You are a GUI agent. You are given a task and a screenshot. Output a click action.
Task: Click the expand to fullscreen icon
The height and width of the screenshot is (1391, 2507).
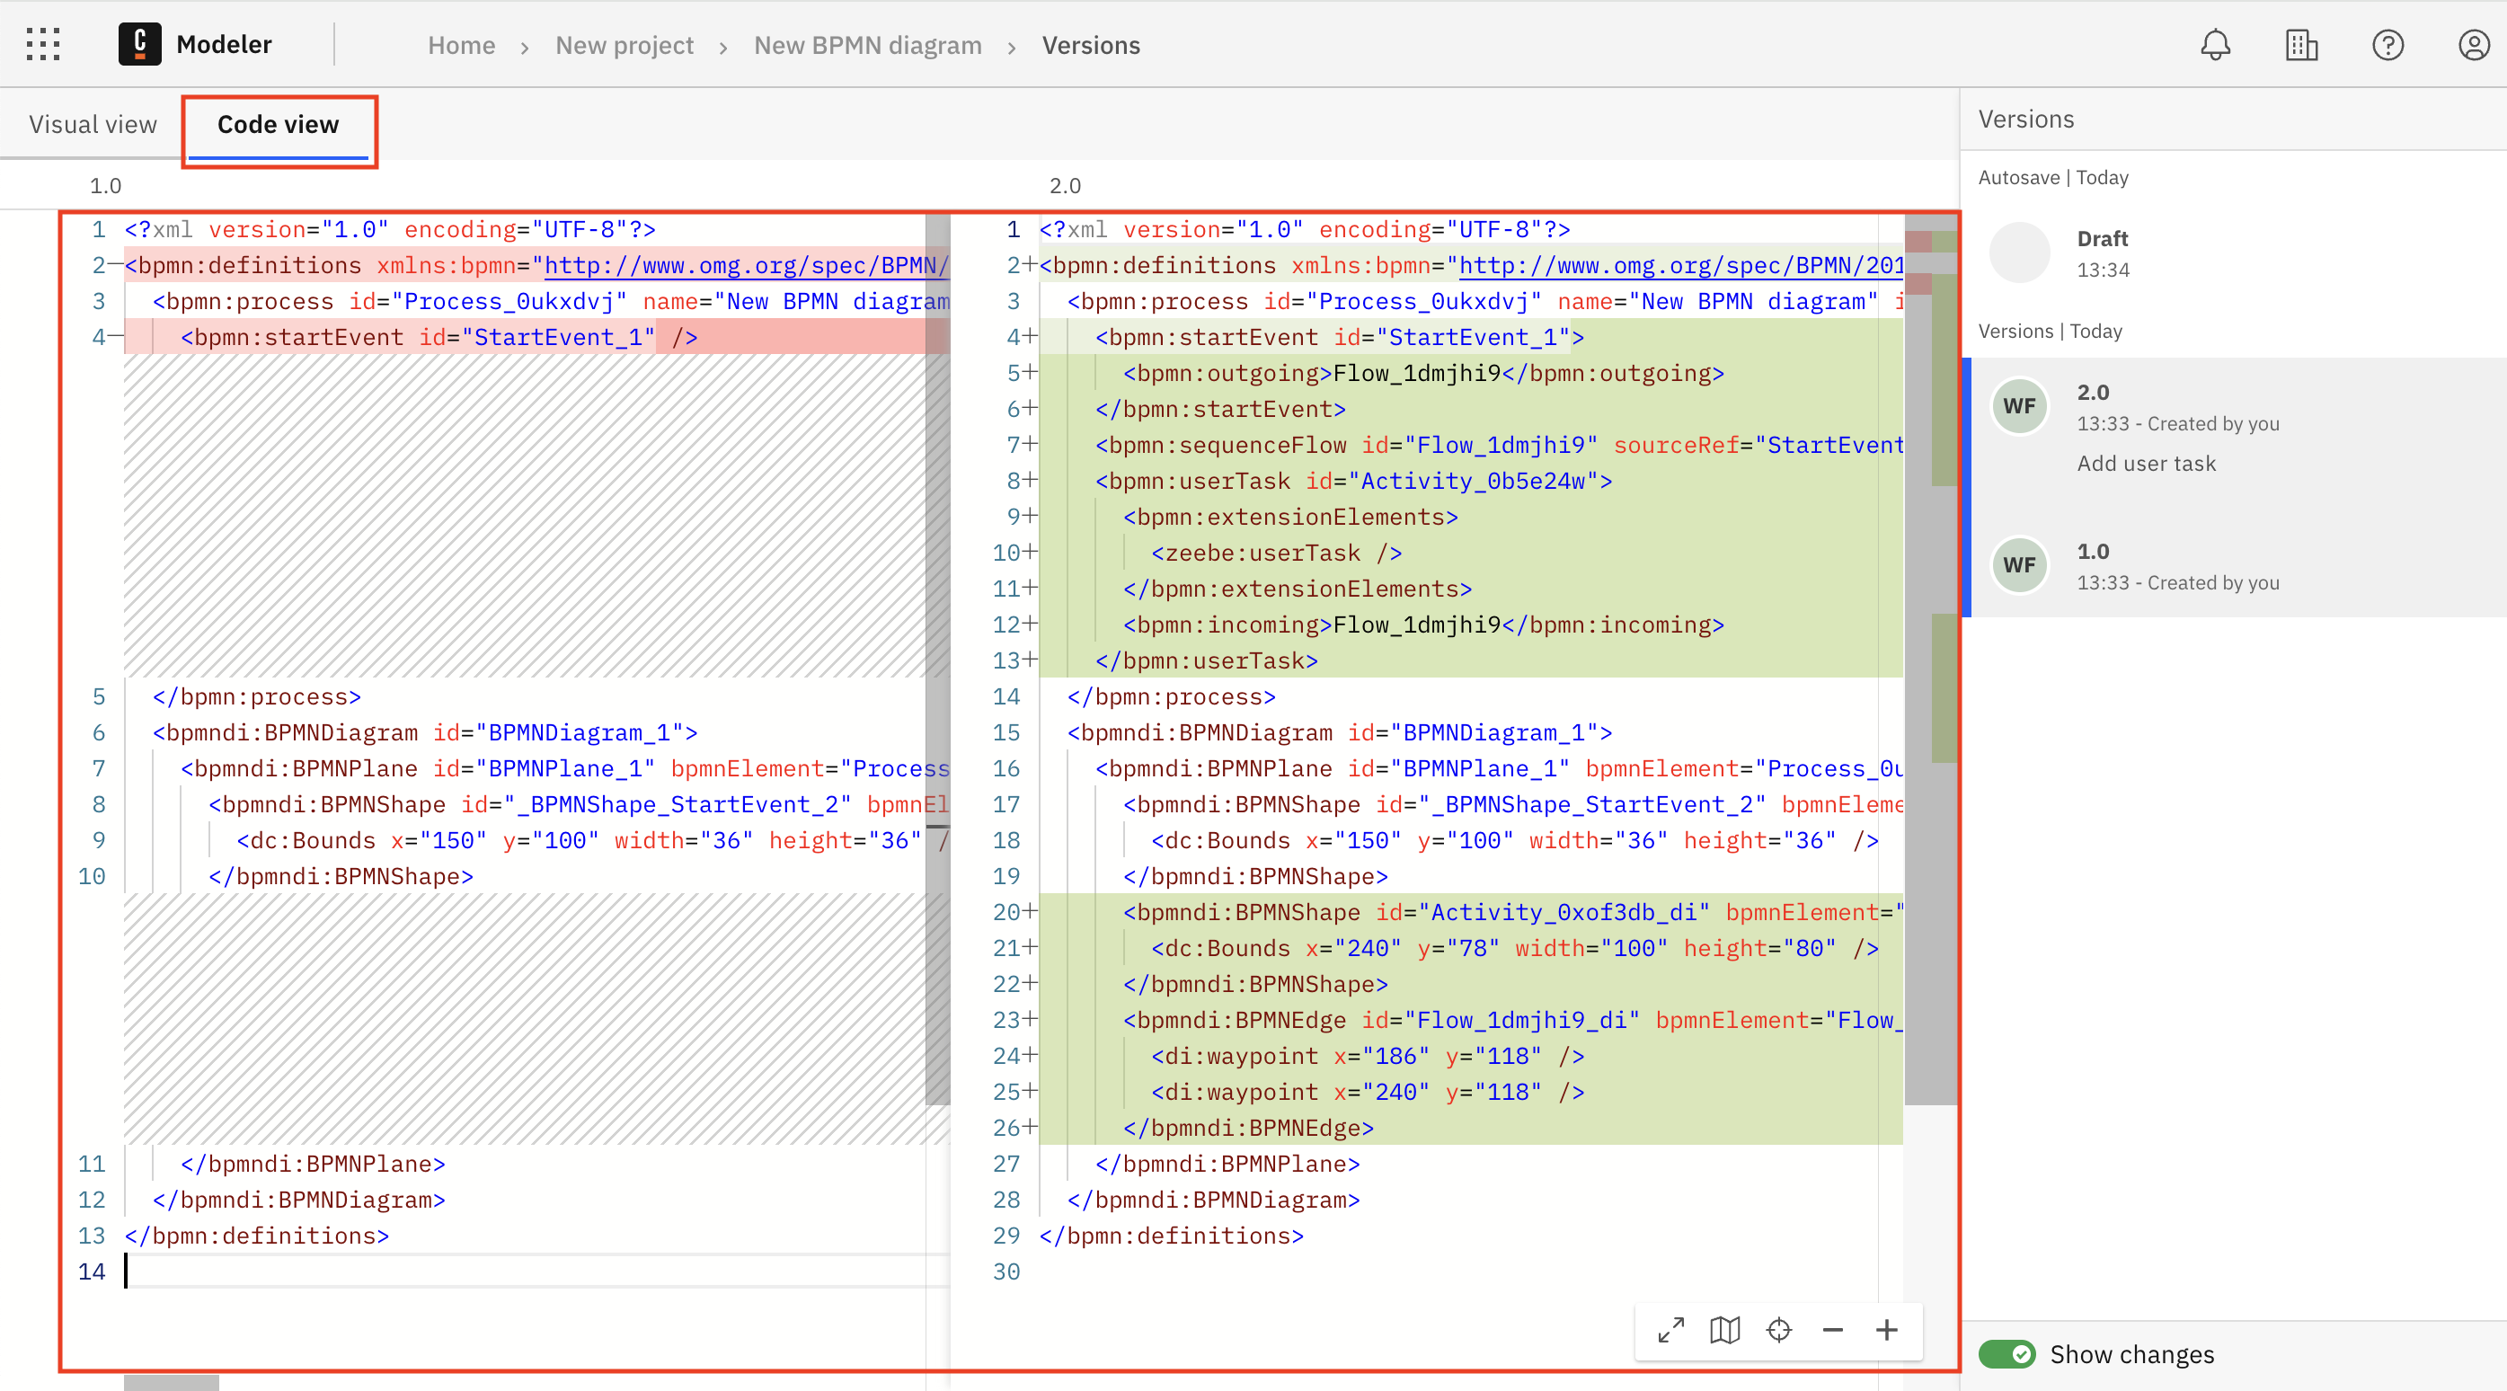pos(1671,1330)
